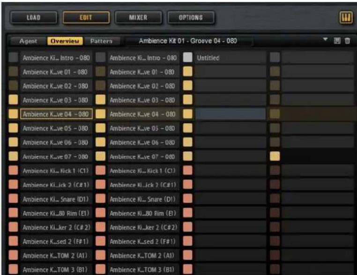This screenshot has height=275, width=357.
Task: Click orange pad beside first-column Kick 1 (C1)
Action: [x=13, y=170]
